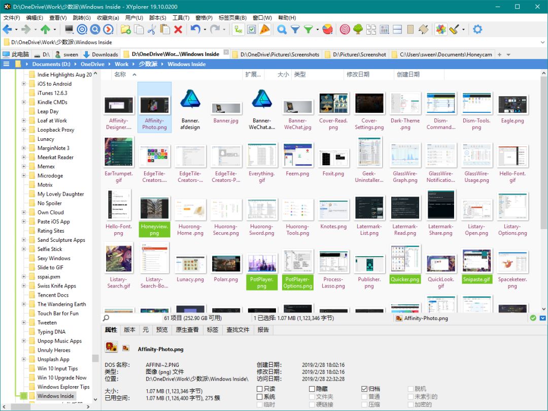Expand the Own Cloud tree node
The image size is (548, 411).
click(24, 212)
